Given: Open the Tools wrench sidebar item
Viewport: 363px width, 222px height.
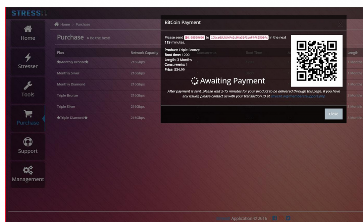Looking at the screenshot, I should (x=28, y=90).
